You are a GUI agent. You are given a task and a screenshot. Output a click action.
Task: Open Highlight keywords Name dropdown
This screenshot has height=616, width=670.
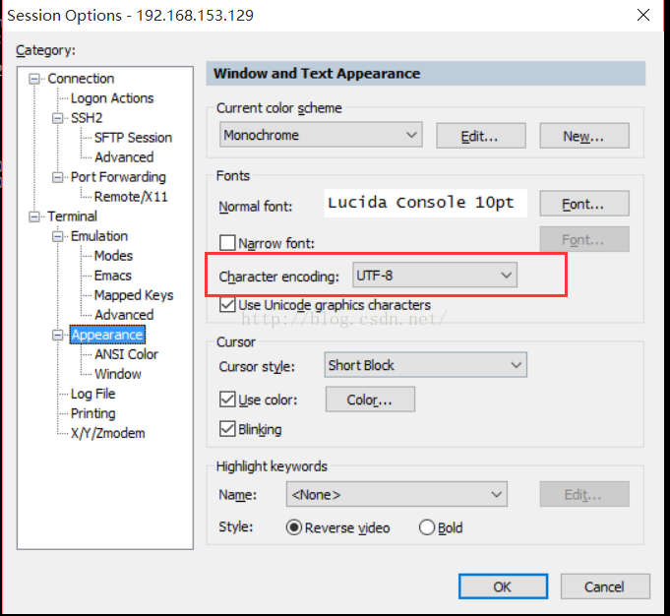[x=396, y=494]
